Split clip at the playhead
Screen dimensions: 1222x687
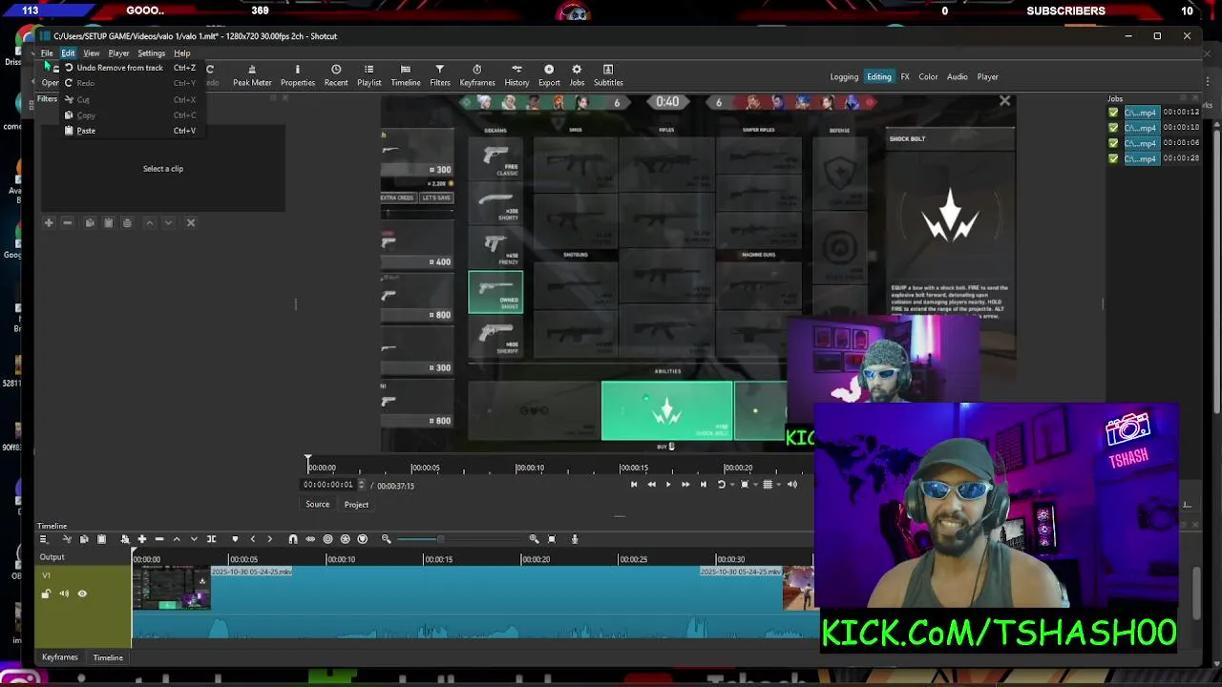point(211,539)
